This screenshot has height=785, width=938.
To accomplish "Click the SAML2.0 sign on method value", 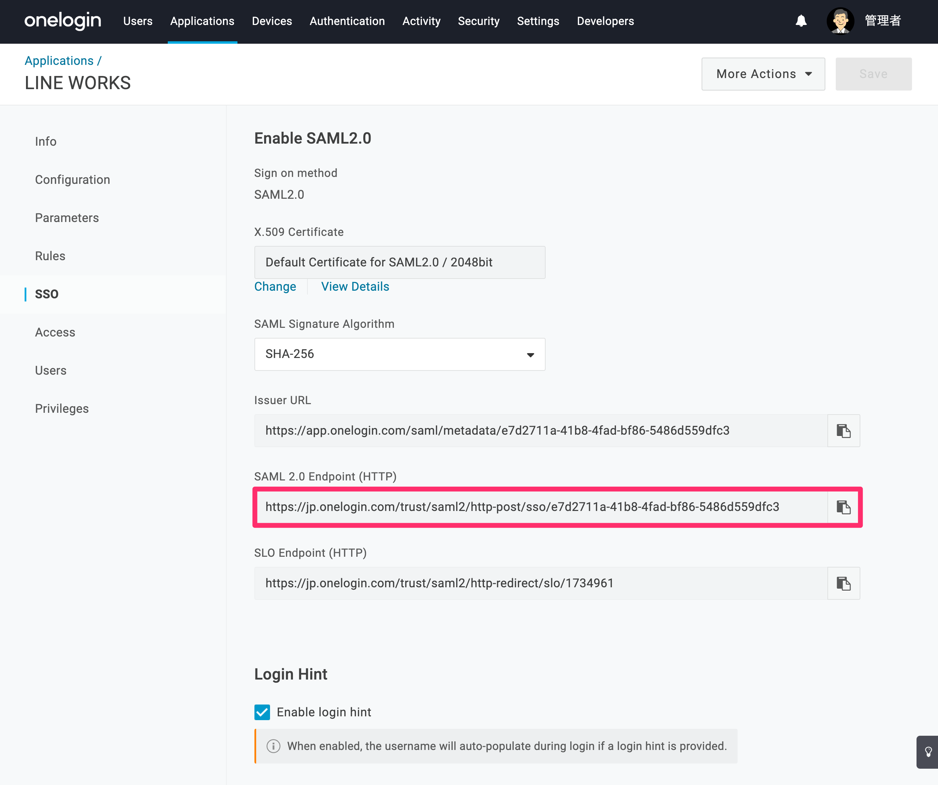I will click(x=279, y=195).
